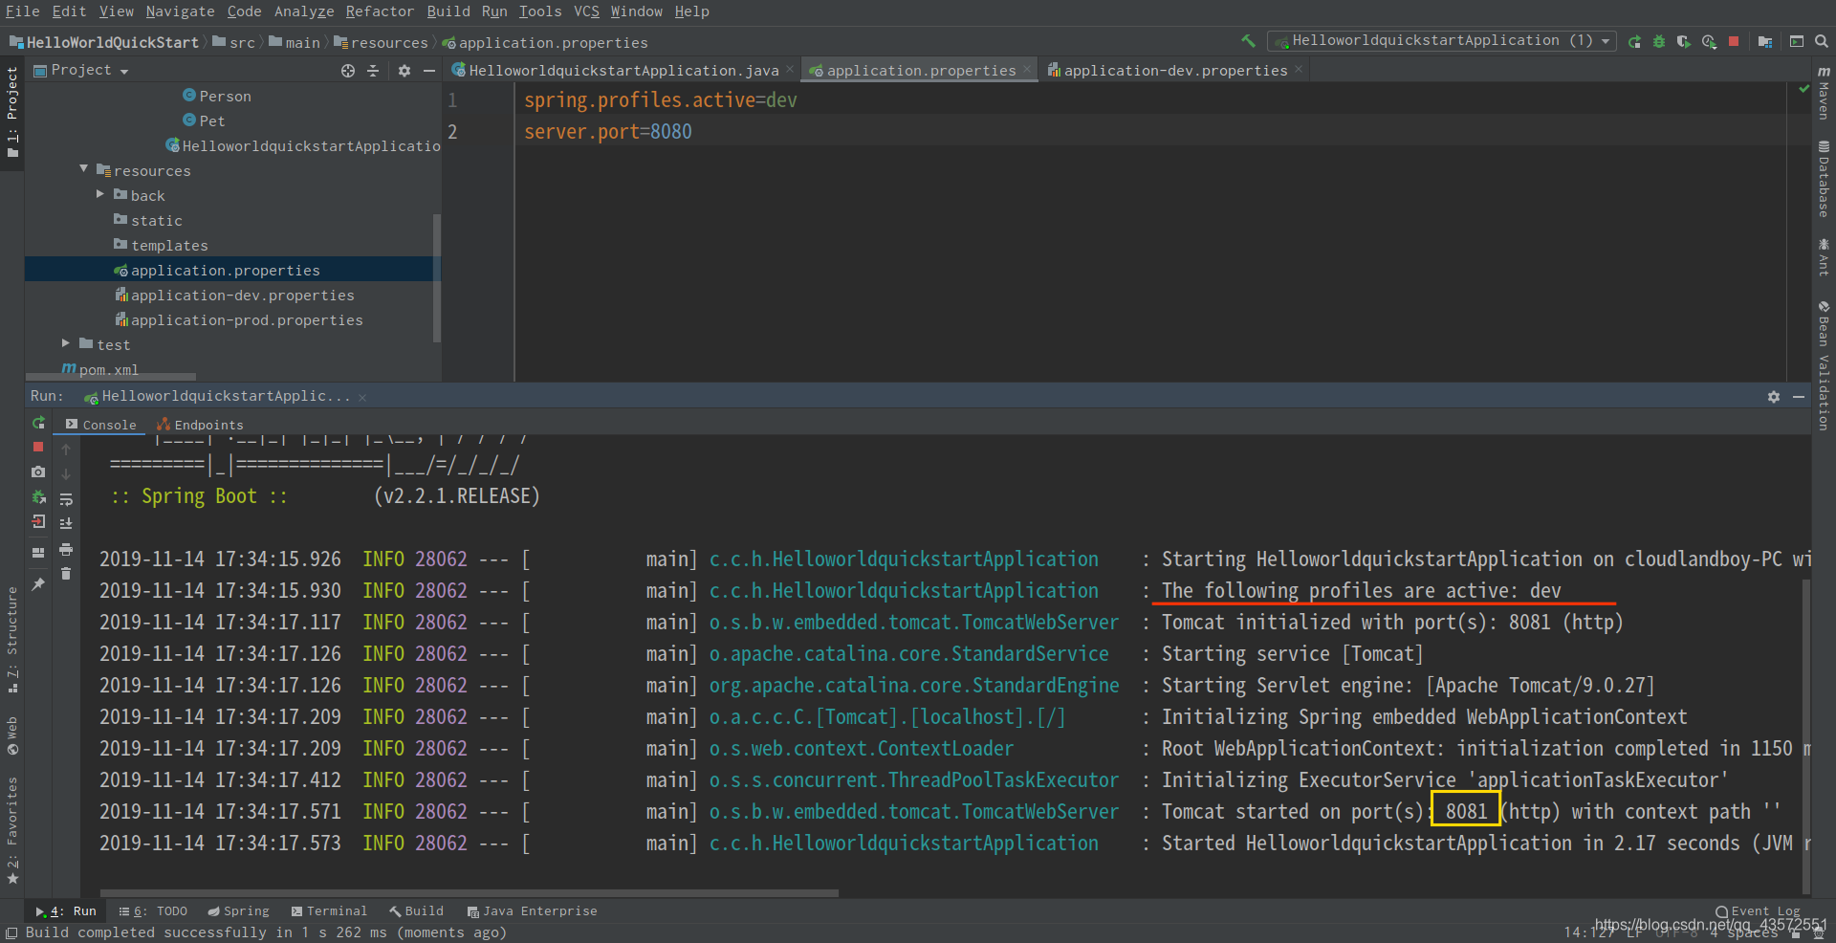Image resolution: width=1836 pixels, height=943 pixels.
Task: Open the File menu
Action: (x=23, y=11)
